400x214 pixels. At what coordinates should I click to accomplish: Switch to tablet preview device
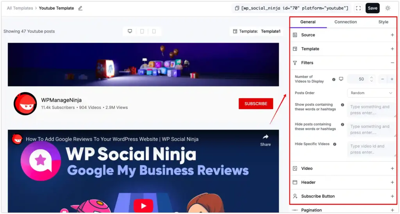[142, 31]
